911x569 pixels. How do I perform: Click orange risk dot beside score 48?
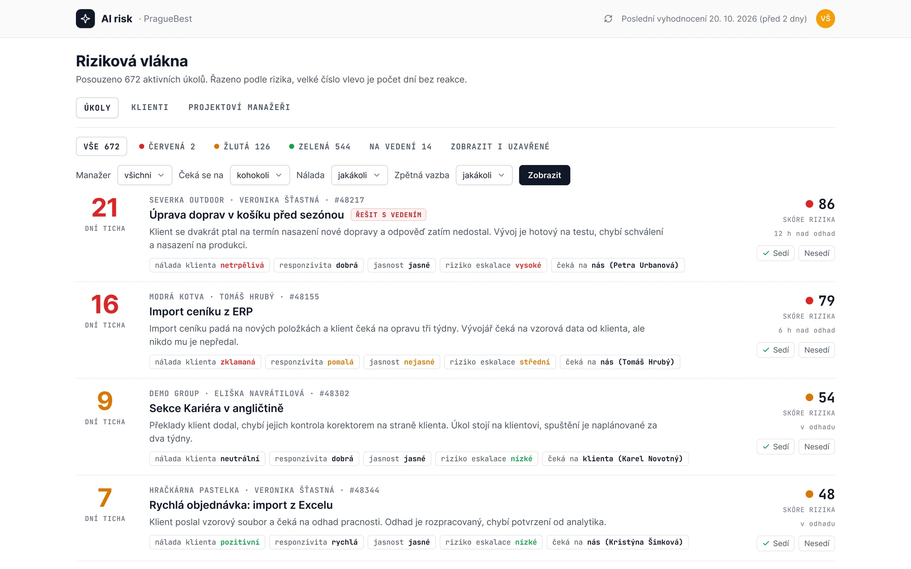pos(809,494)
